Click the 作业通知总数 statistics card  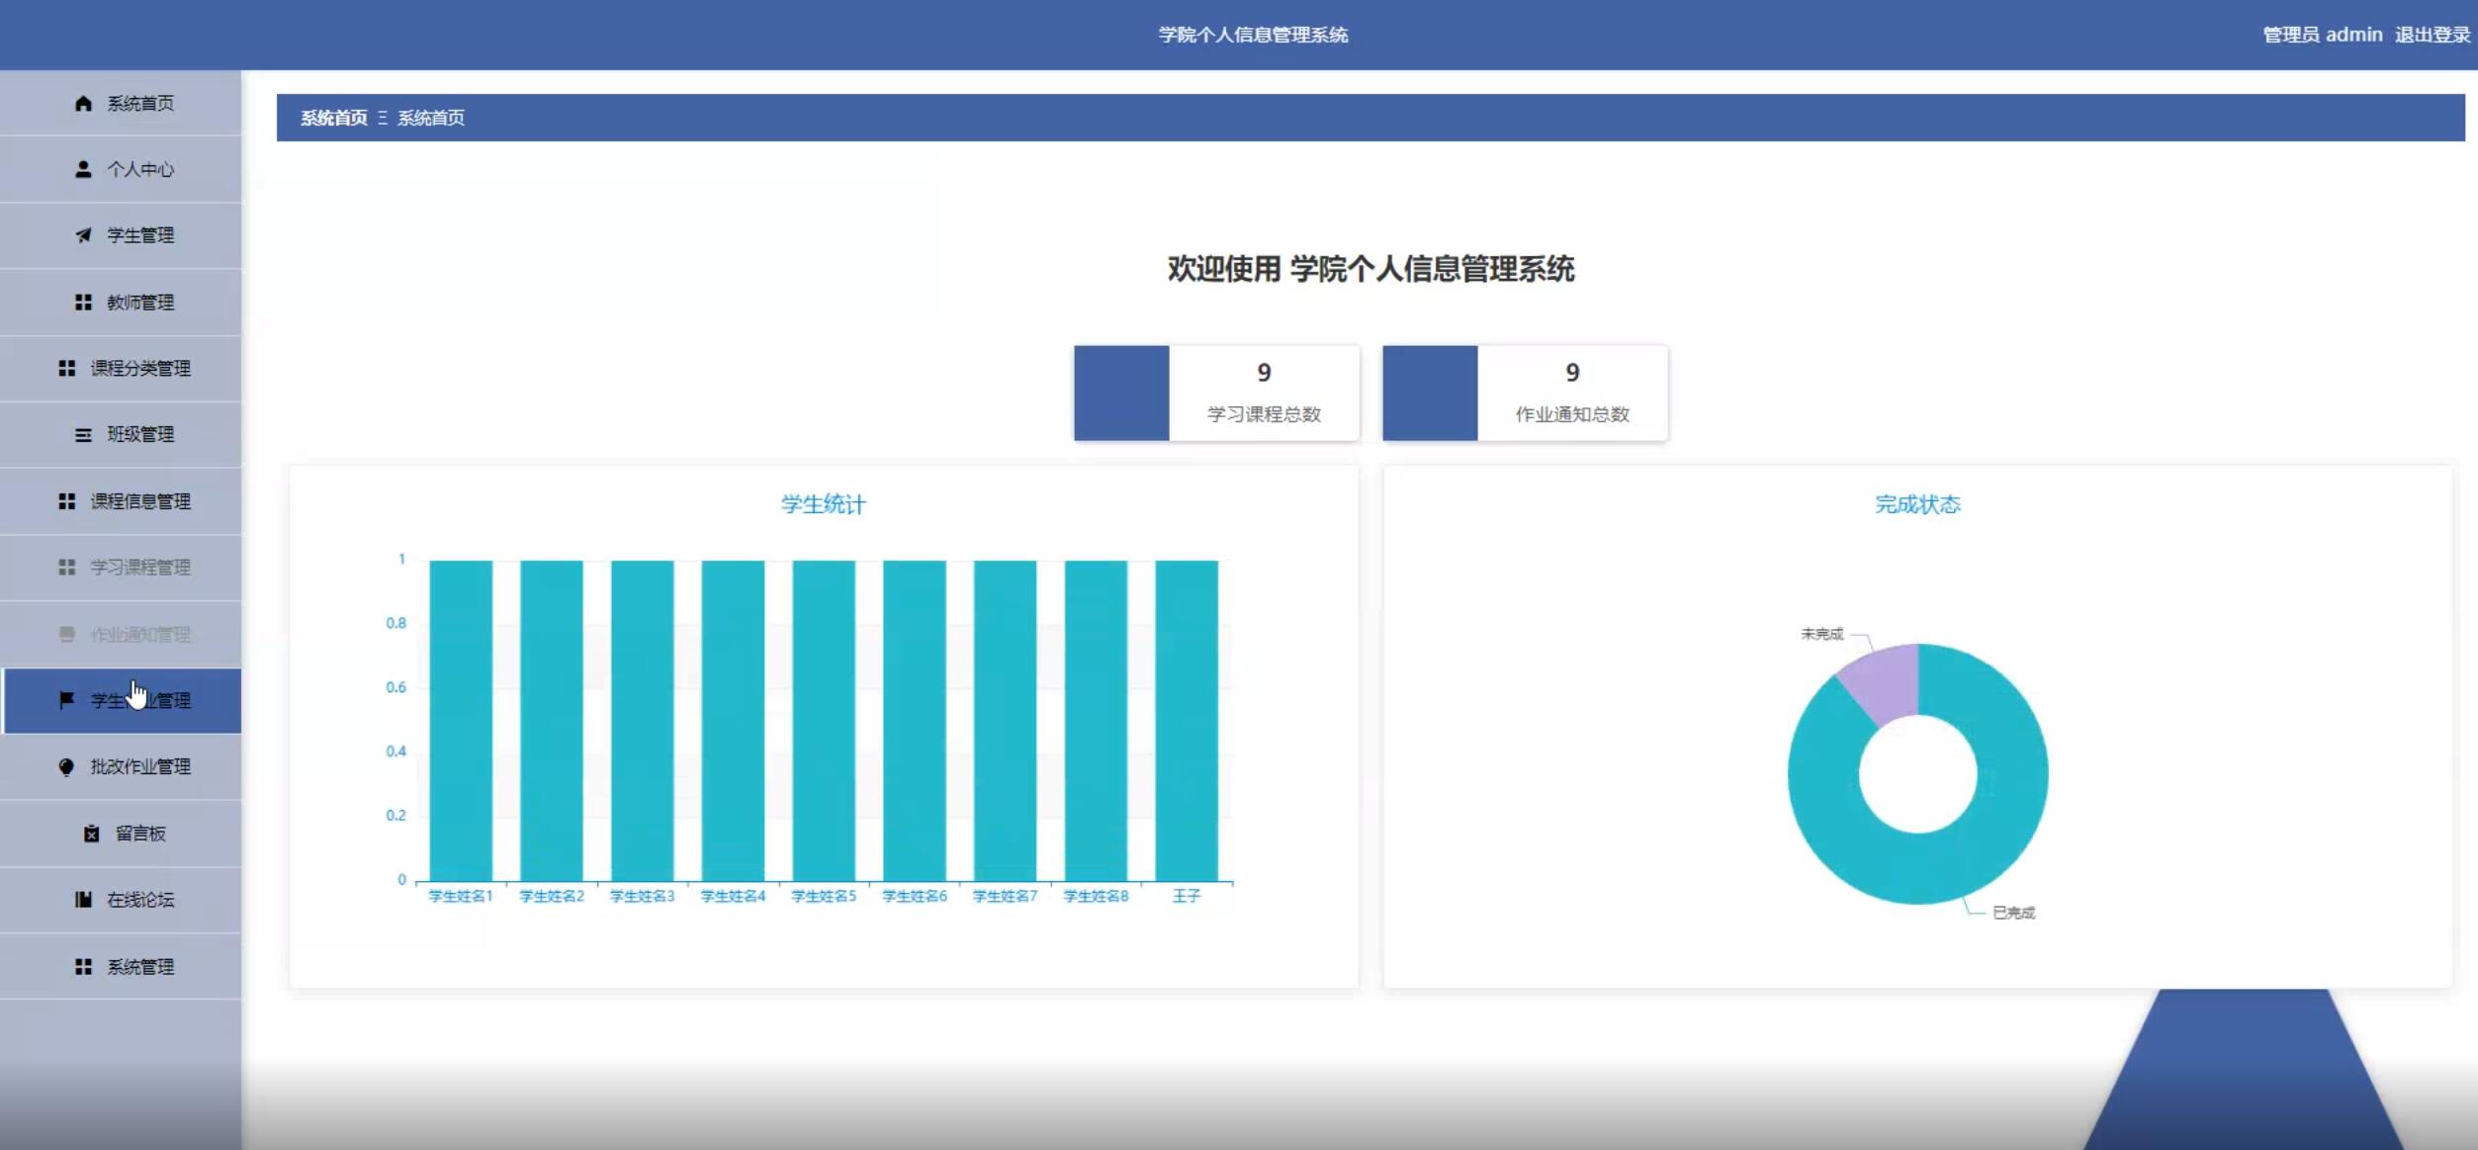point(1525,393)
